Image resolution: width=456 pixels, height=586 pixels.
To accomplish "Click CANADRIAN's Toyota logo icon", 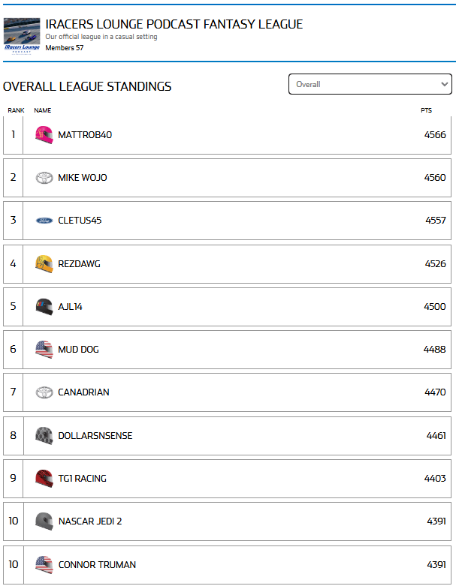I will (44, 392).
